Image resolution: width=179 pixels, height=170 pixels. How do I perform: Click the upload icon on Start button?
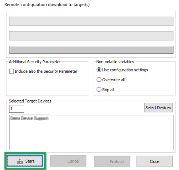[19, 161]
